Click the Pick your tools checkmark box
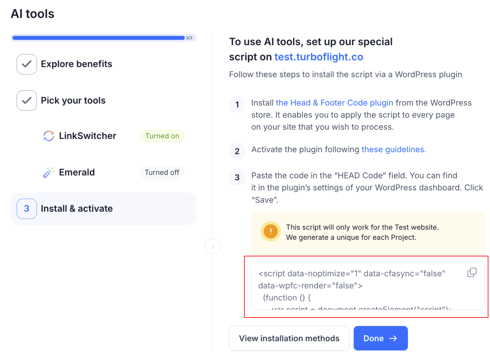The width and height of the screenshot is (490, 359). coord(27,101)
